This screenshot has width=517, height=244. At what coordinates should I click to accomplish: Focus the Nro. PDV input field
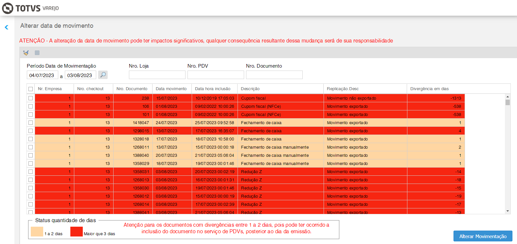[216, 75]
